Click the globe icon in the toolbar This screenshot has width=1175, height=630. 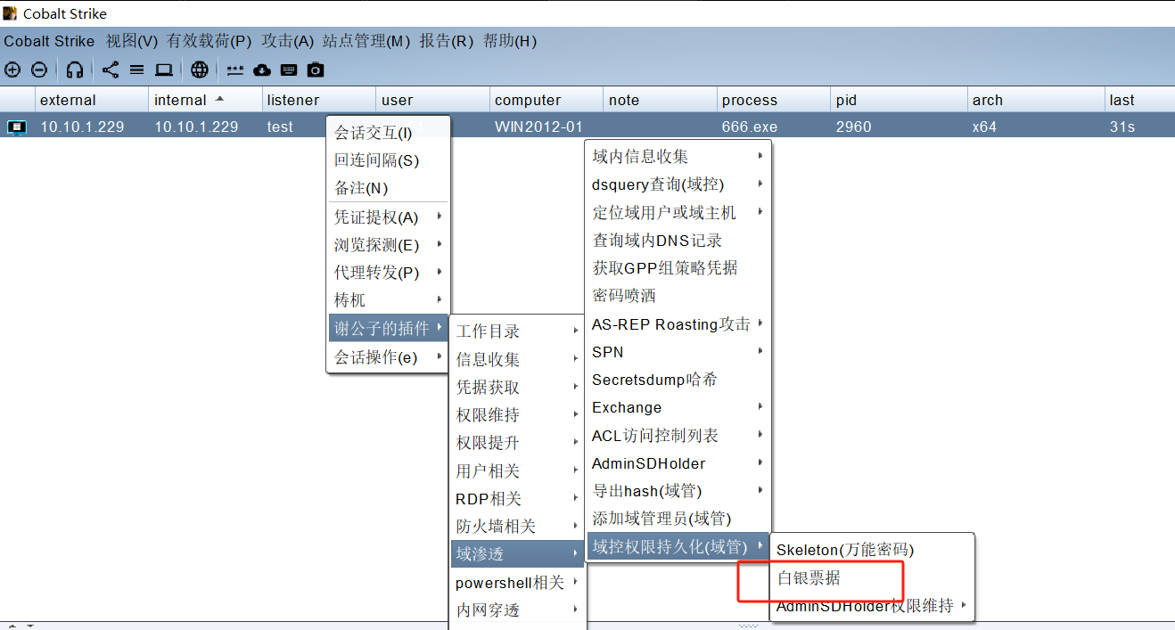(200, 70)
